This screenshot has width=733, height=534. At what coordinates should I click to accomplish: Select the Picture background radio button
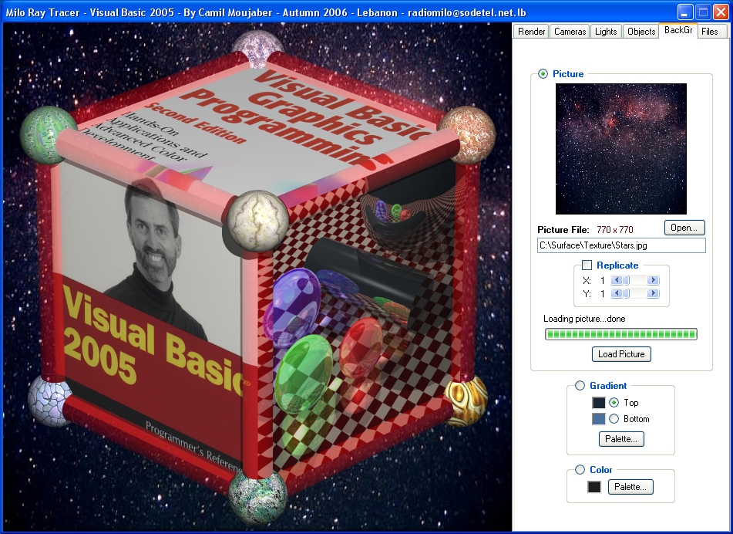click(543, 74)
